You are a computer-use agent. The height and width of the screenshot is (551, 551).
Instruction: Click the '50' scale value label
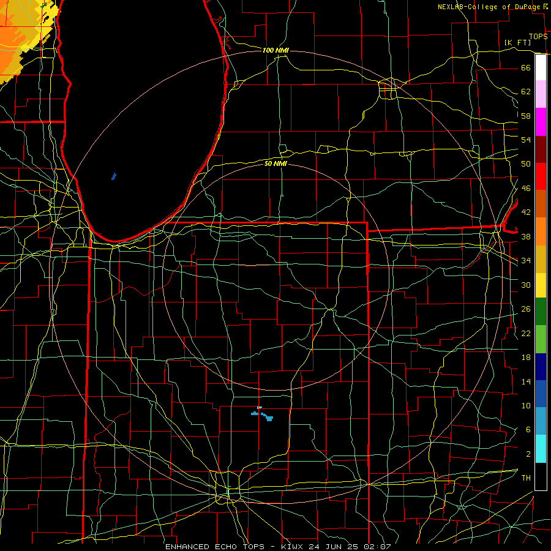coord(526,163)
